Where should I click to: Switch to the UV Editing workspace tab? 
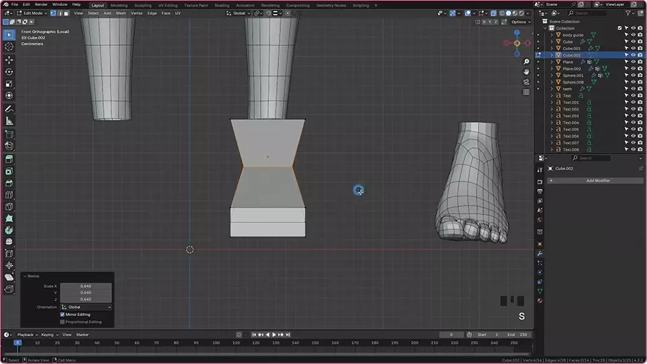[168, 5]
